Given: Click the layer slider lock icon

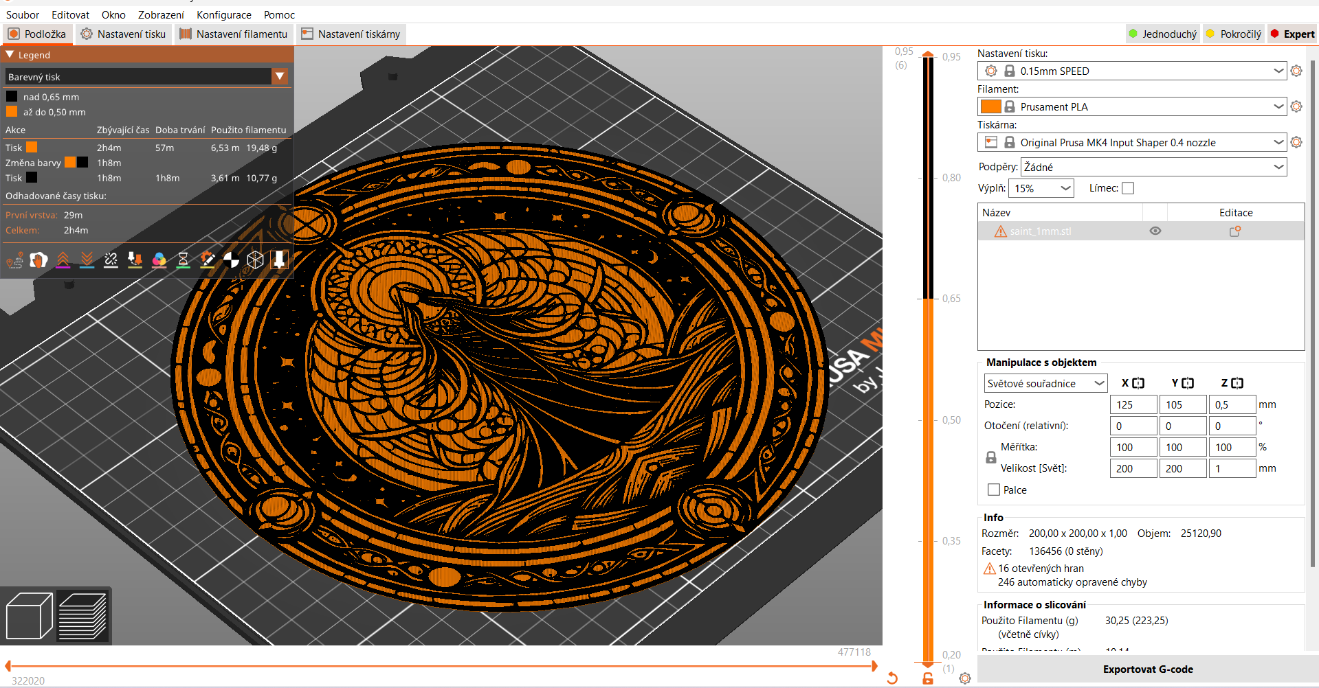Looking at the screenshot, I should tap(927, 678).
